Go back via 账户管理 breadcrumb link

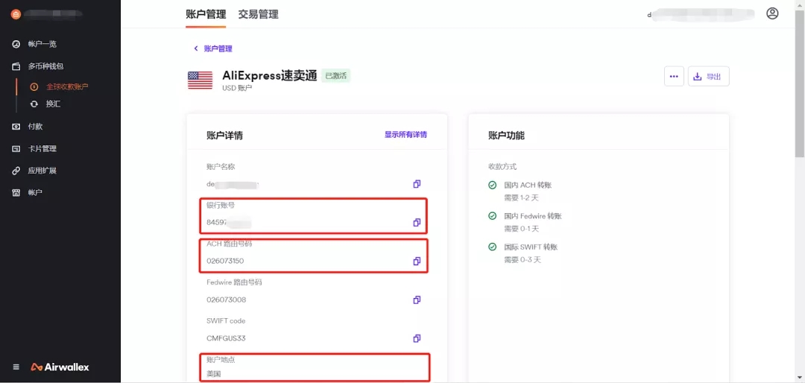pos(218,48)
